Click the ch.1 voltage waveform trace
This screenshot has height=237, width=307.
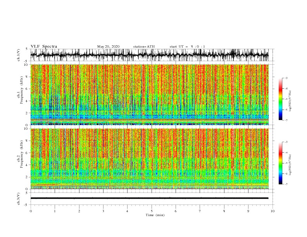pyautogui.click(x=150, y=55)
